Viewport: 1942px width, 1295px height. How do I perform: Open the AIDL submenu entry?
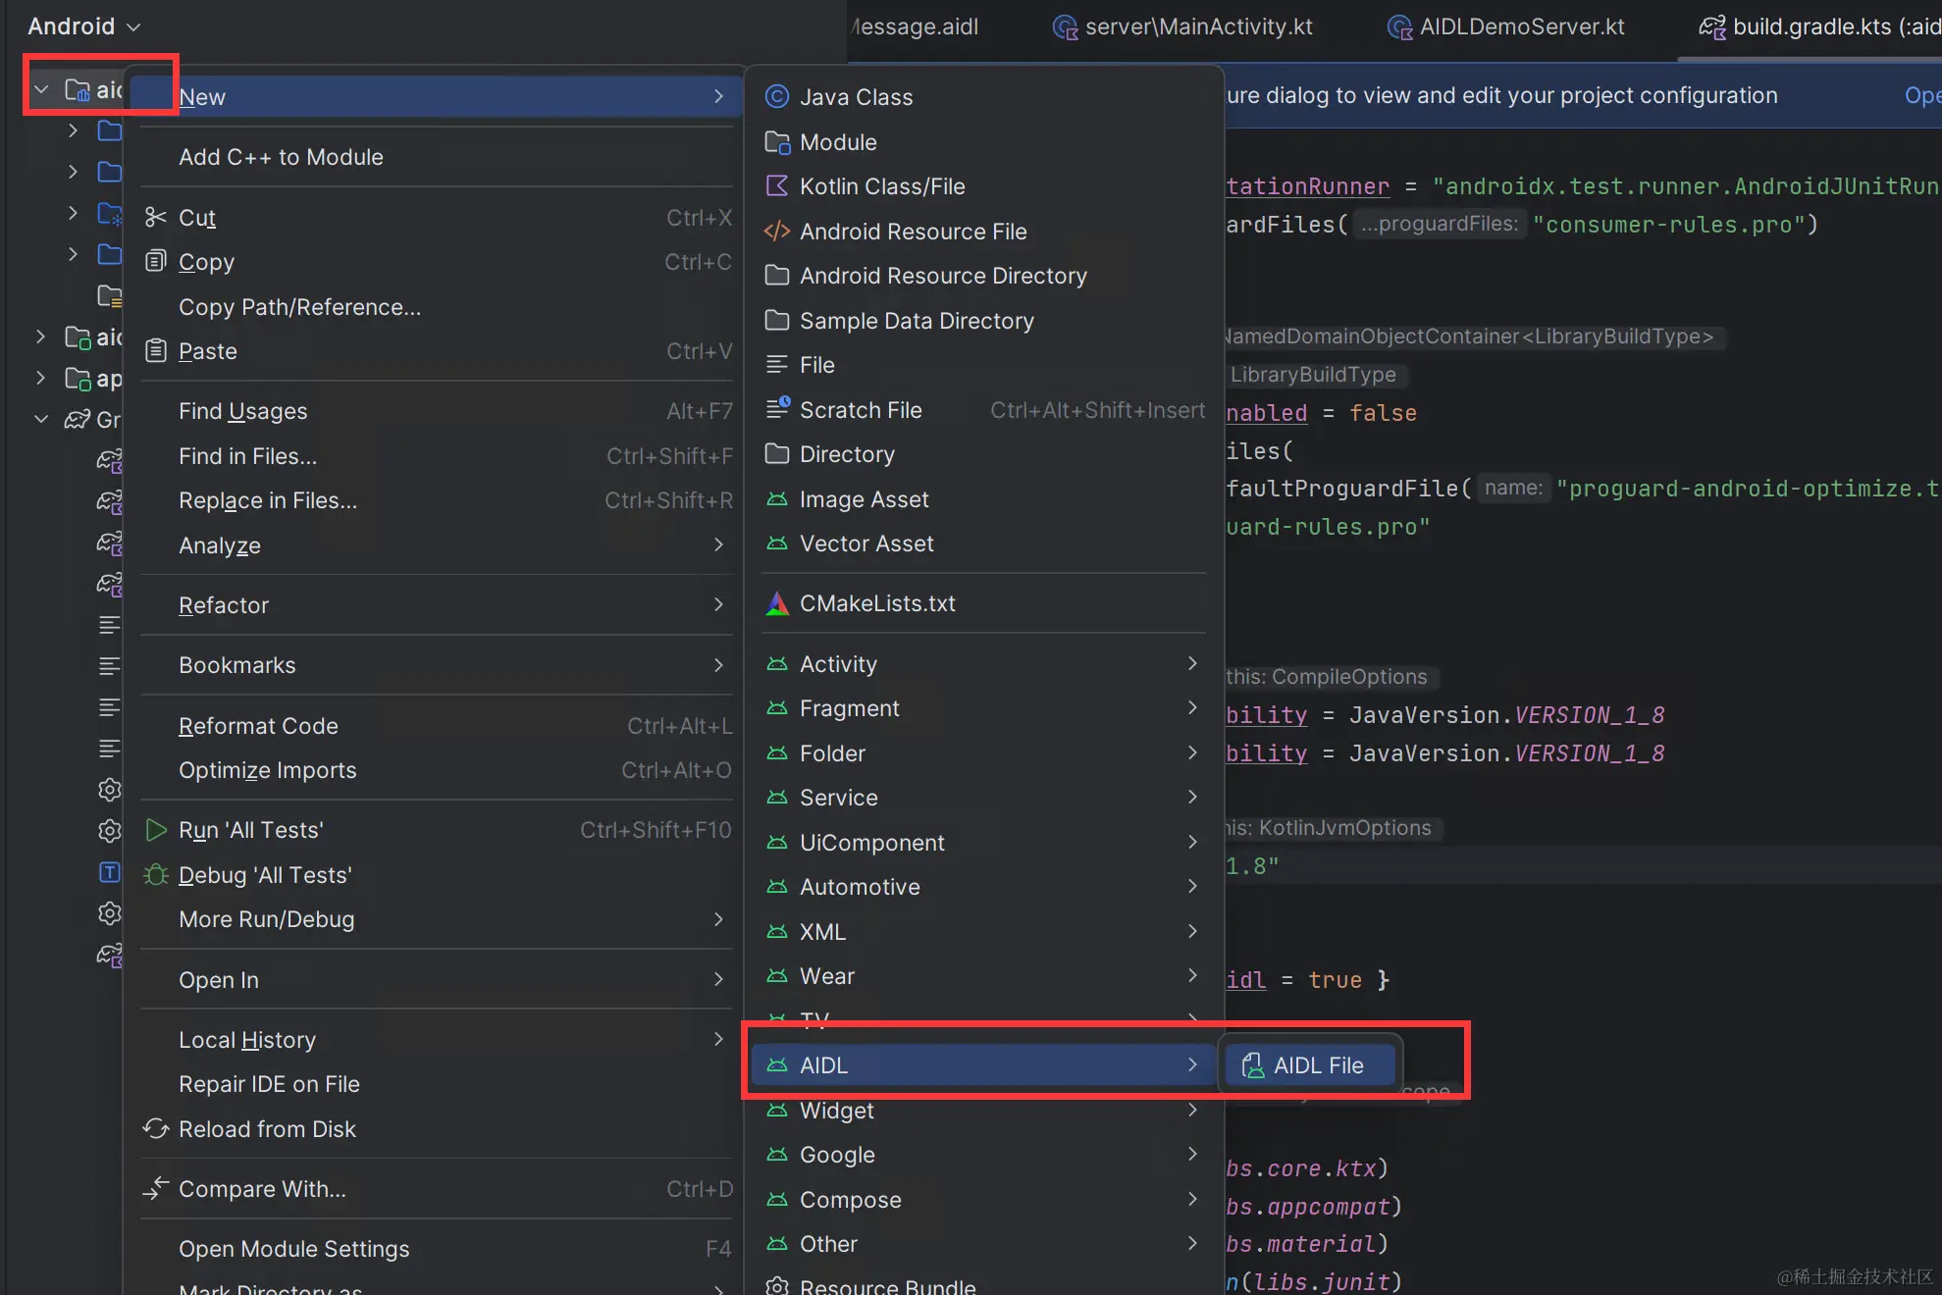(982, 1065)
